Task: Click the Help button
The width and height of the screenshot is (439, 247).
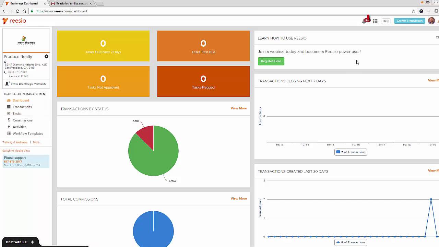Action: tap(386, 21)
